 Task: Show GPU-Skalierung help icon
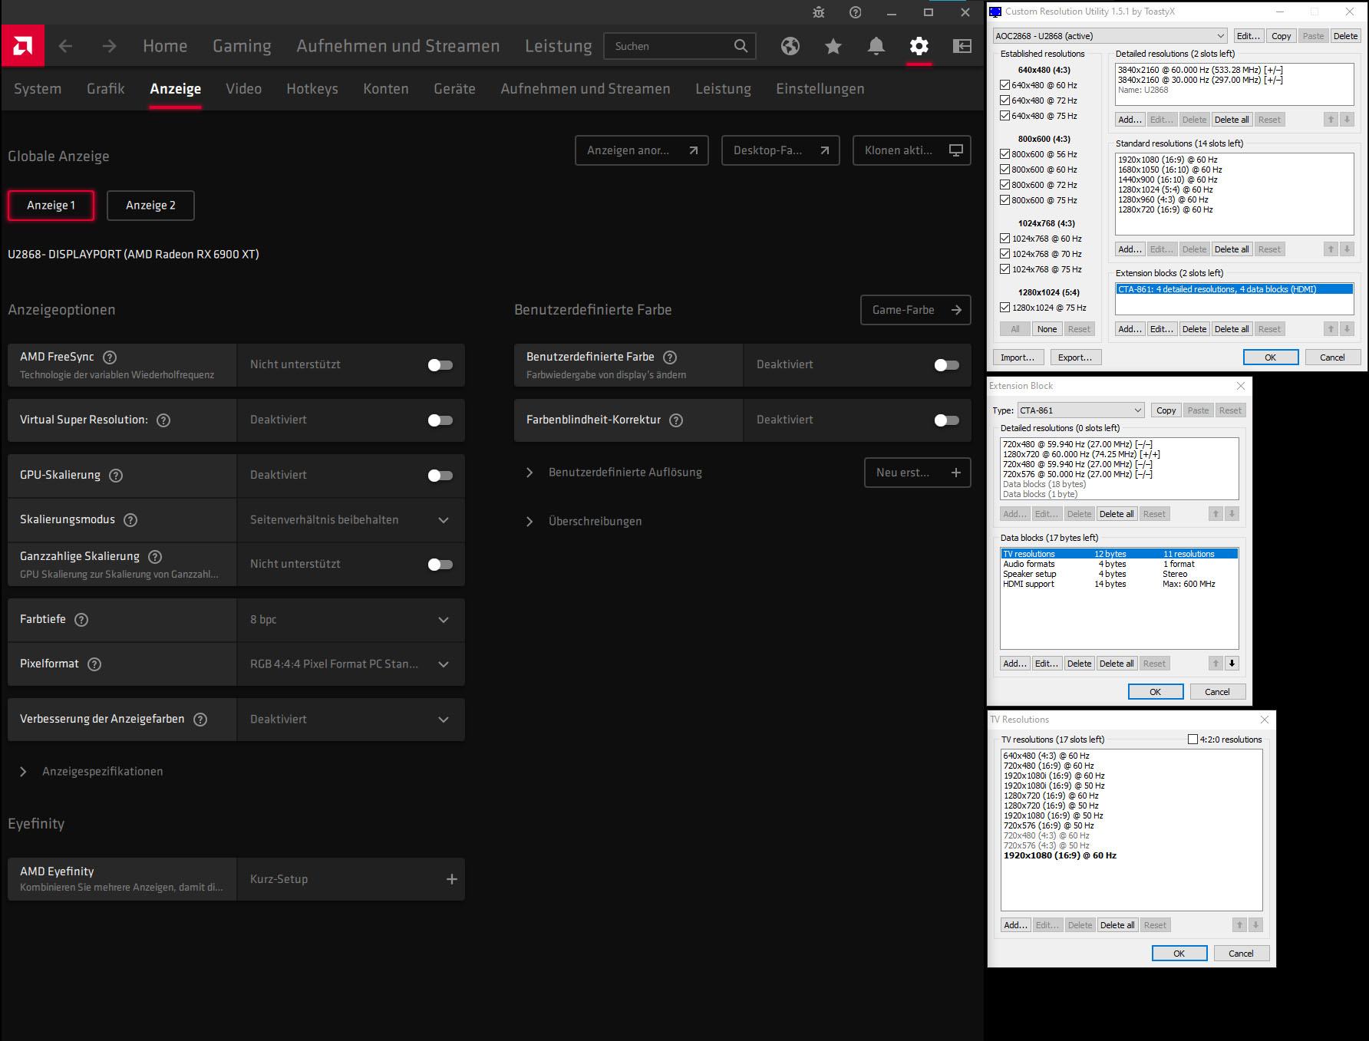tap(116, 476)
